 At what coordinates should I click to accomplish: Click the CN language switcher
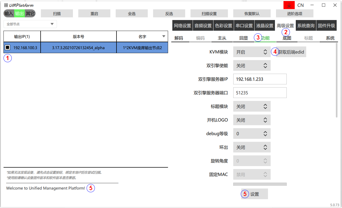pyautogui.click(x=300, y=5)
